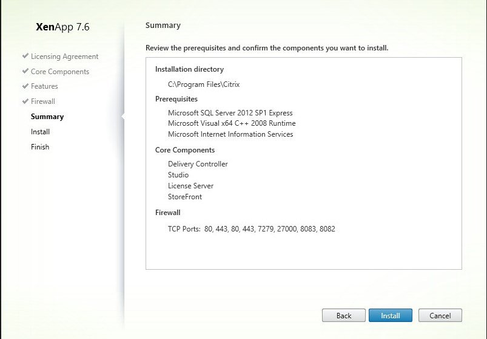
Task: Open the Licensing Agreement step
Action: pyautogui.click(x=65, y=56)
